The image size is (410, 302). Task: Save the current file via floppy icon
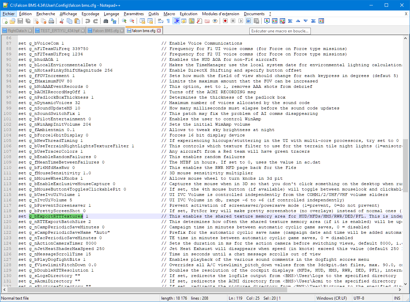click(x=20, y=21)
